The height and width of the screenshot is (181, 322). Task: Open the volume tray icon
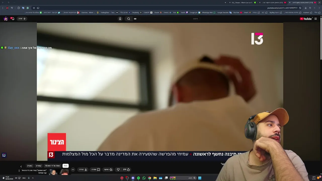click(x=16, y=178)
